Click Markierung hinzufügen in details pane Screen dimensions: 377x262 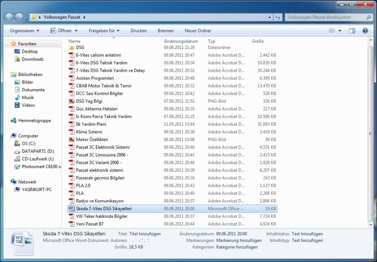coord(239,240)
